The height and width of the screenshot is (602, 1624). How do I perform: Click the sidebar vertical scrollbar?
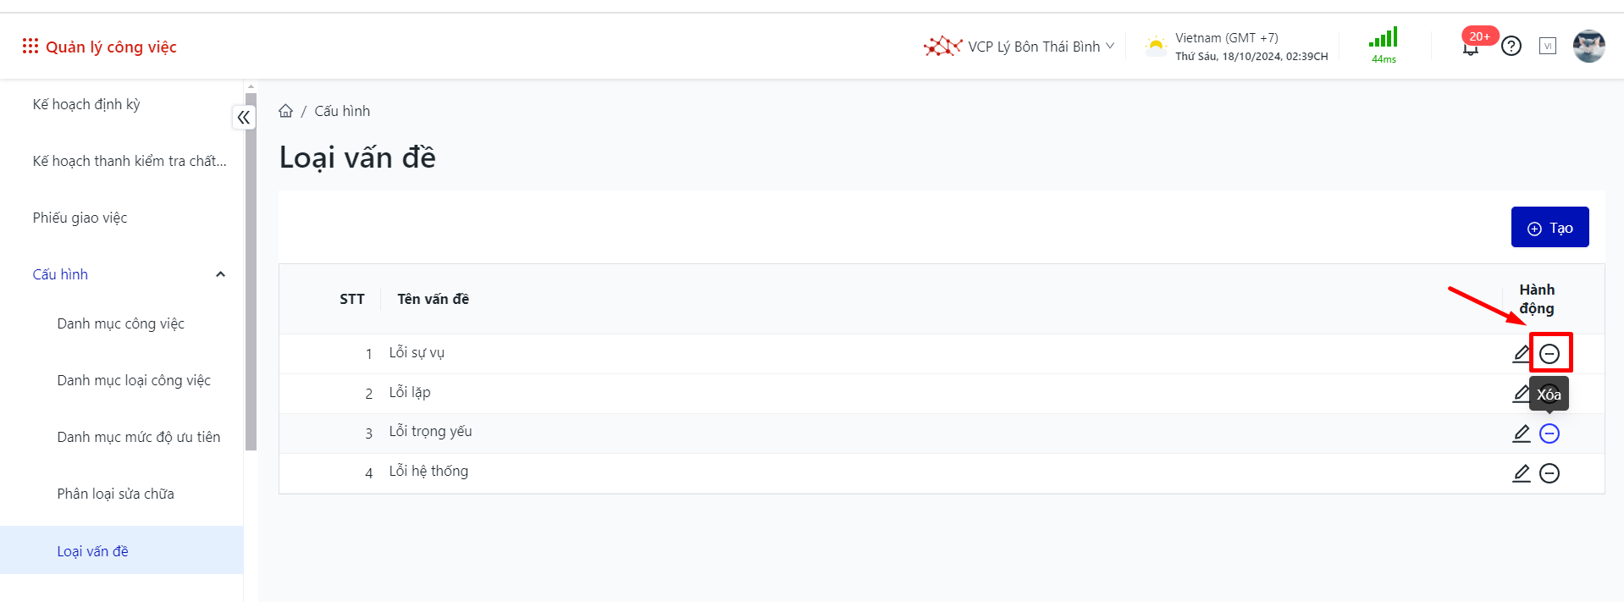pyautogui.click(x=251, y=271)
